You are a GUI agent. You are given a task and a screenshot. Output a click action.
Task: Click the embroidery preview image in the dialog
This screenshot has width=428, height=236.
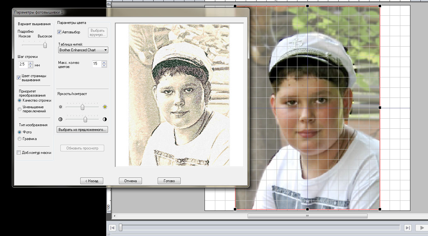tap(179, 95)
